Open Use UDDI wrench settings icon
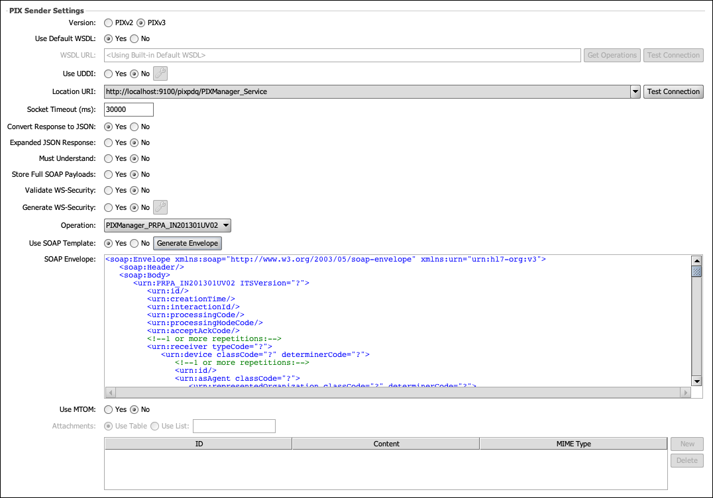The image size is (713, 498). point(160,73)
